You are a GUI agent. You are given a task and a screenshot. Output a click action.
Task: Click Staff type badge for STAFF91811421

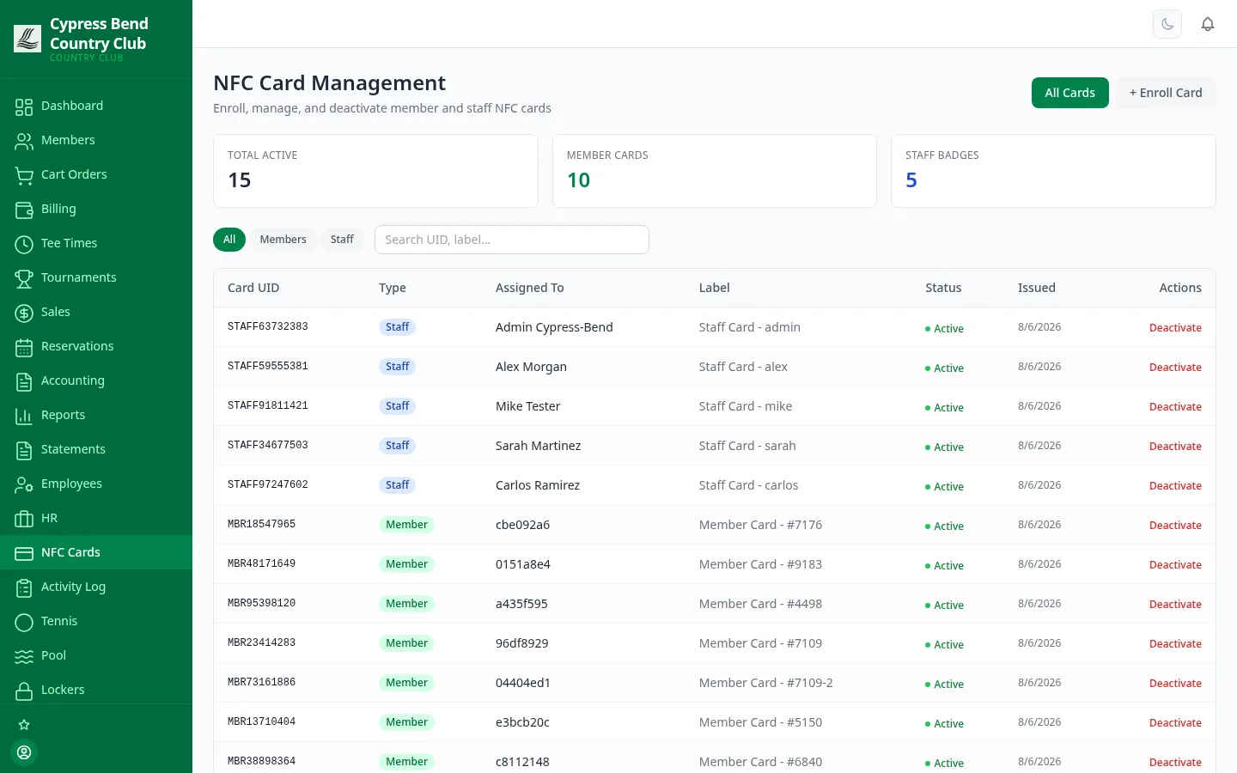397,406
